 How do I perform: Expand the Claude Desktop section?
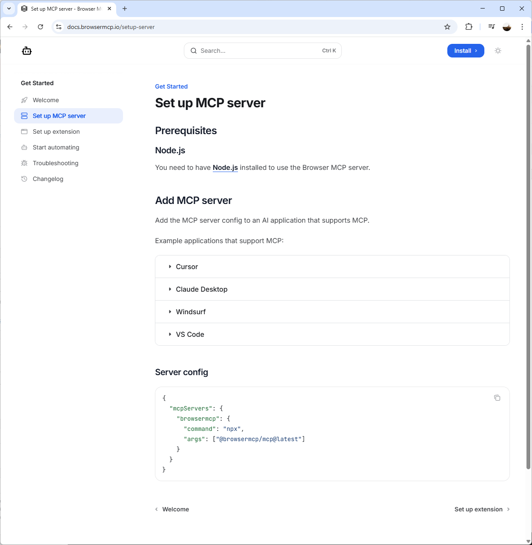click(201, 290)
